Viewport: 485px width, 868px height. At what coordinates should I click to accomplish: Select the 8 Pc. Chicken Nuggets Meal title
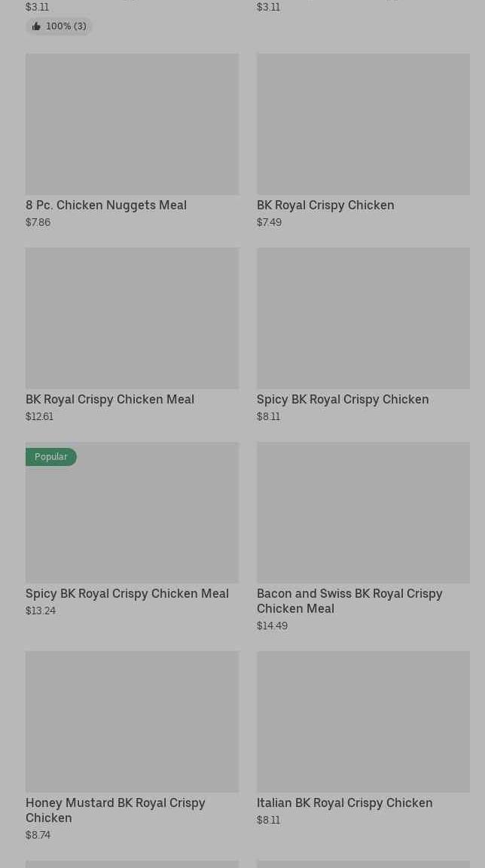click(106, 205)
